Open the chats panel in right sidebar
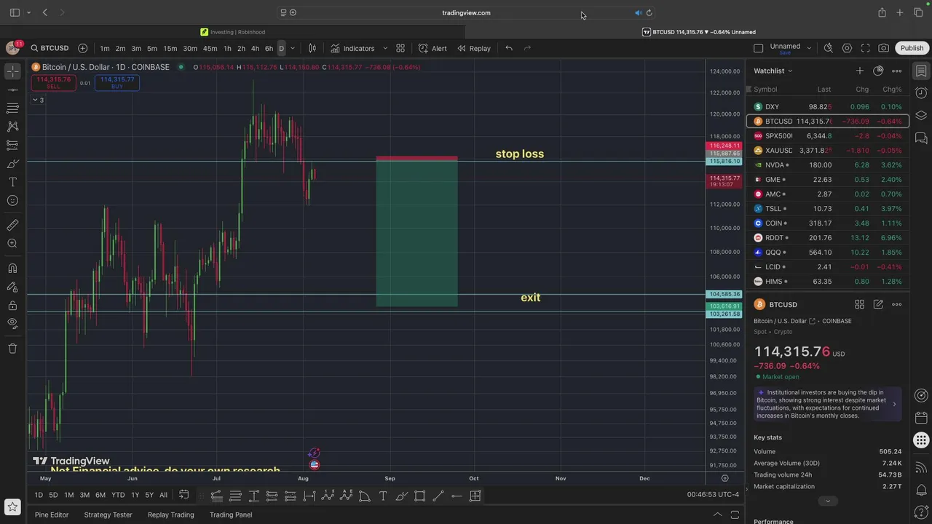This screenshot has width=932, height=524. [921, 138]
